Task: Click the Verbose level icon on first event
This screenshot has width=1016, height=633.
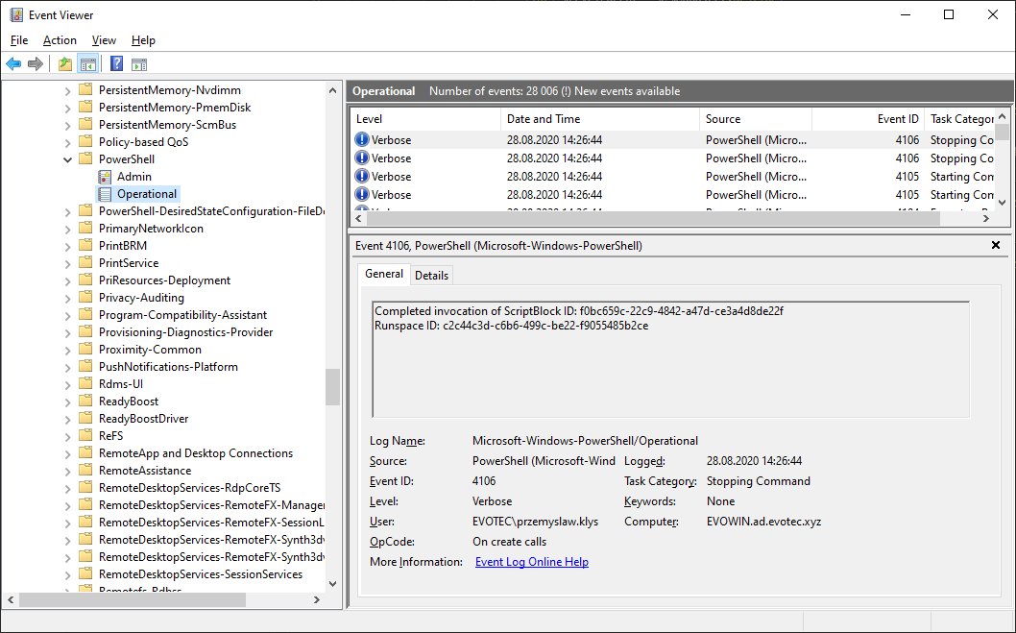Action: point(361,138)
